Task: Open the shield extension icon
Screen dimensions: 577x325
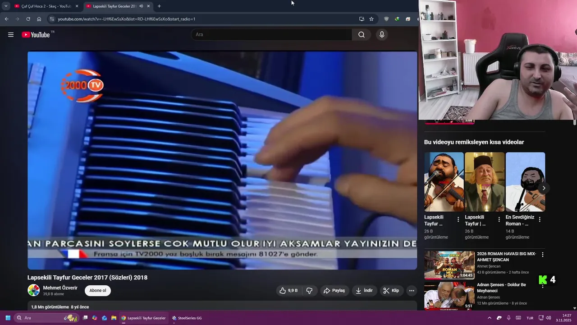Action: [x=386, y=19]
